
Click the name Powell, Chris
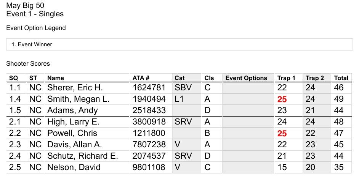click(72, 133)
